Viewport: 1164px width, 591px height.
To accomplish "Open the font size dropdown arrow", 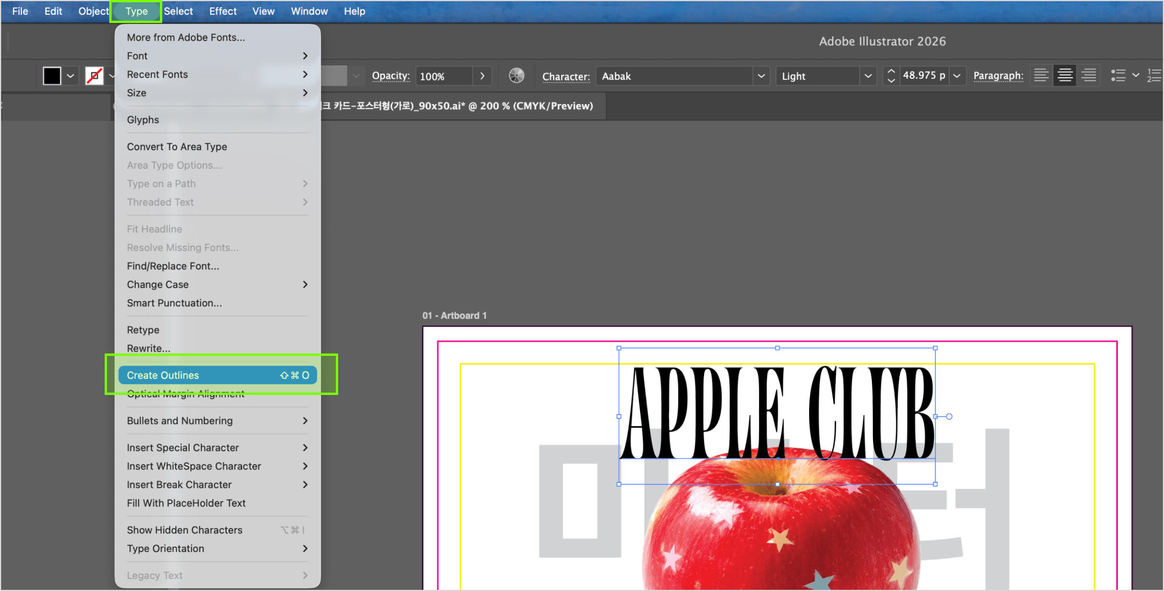I will (957, 76).
